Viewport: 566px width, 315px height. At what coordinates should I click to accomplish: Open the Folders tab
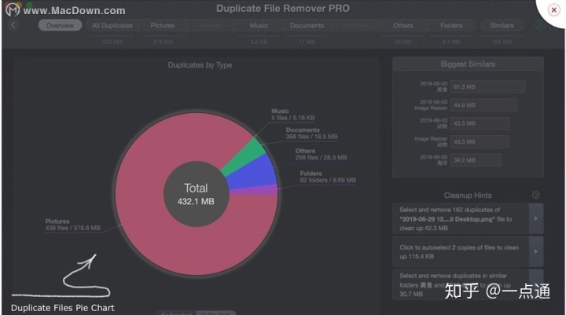[x=451, y=26]
